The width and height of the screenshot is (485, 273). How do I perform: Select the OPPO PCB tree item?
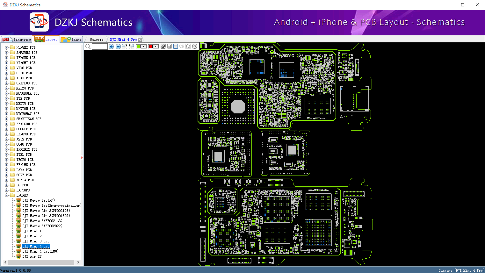[x=24, y=73]
